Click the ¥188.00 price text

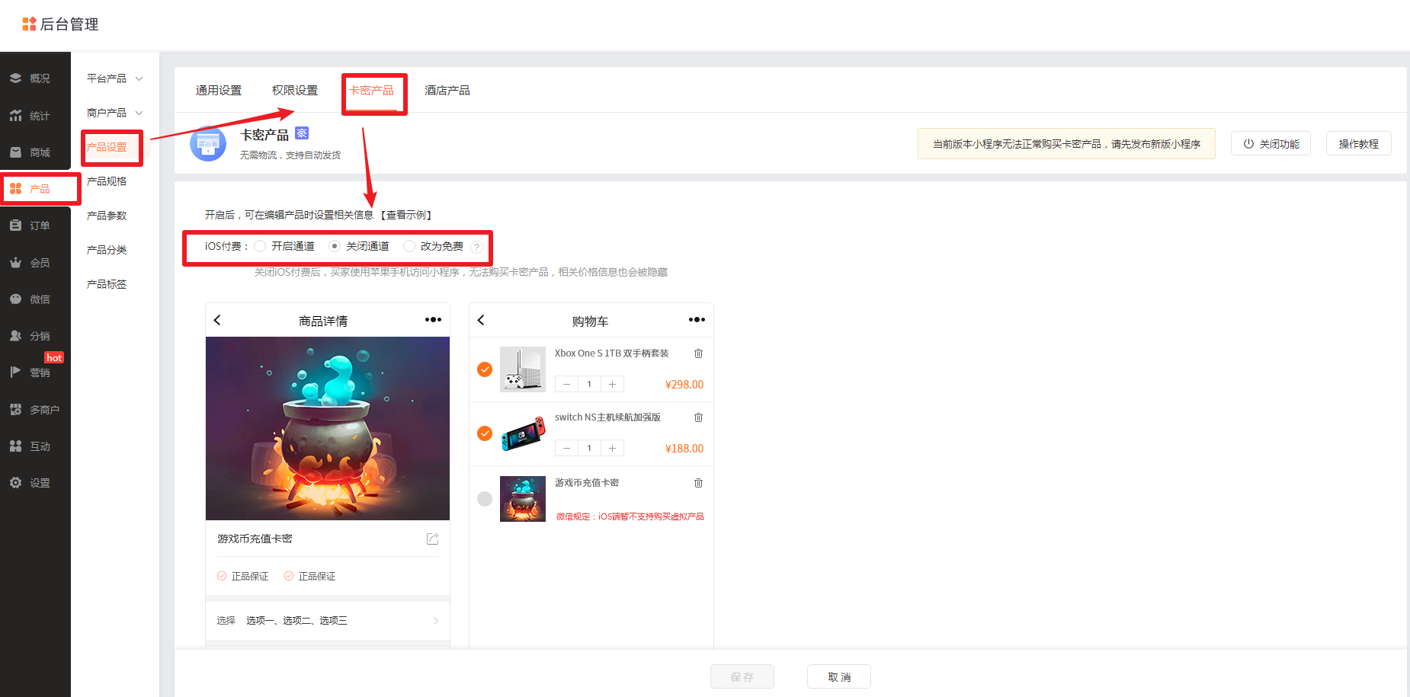[684, 449]
